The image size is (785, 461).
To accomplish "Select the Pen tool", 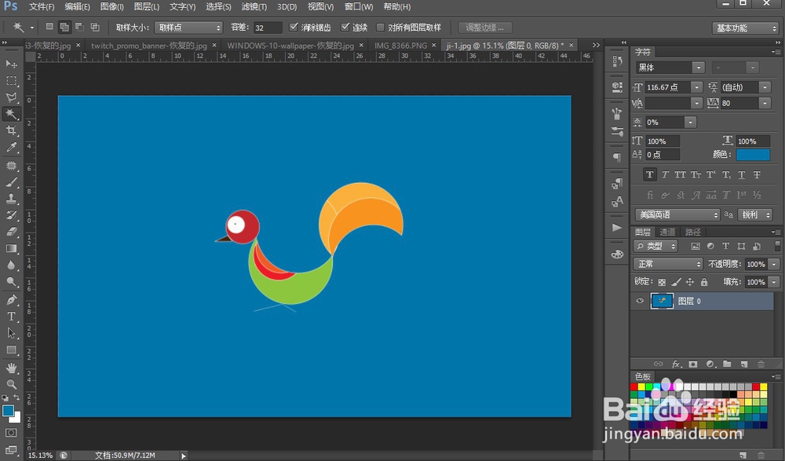I will pos(11,300).
